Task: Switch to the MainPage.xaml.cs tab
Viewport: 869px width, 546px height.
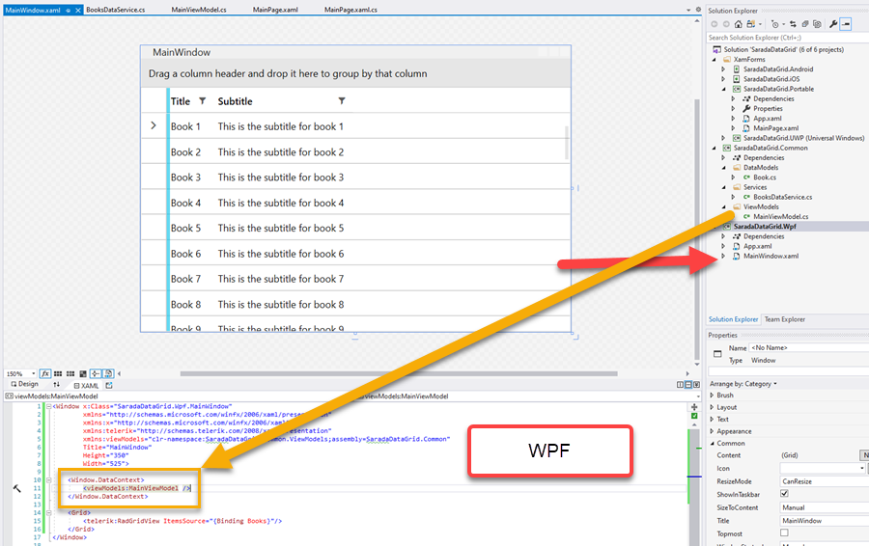Action: click(x=350, y=10)
